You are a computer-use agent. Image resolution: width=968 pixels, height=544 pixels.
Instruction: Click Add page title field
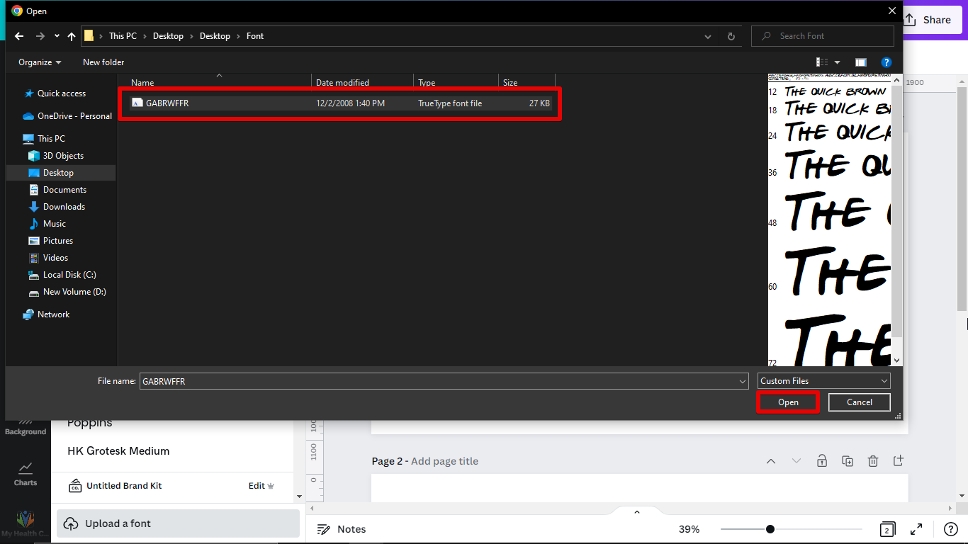pos(444,461)
